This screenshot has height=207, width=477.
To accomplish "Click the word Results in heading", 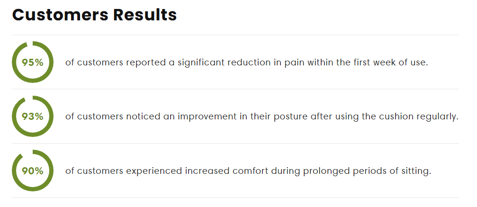I will coord(145,15).
